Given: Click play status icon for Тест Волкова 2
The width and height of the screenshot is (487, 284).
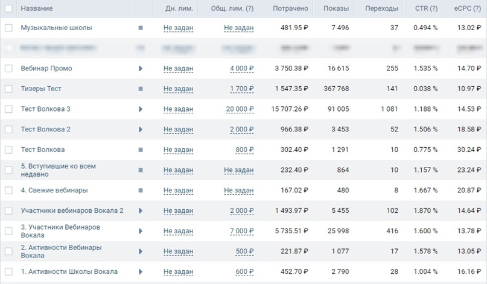Looking at the screenshot, I should pyautogui.click(x=141, y=130).
